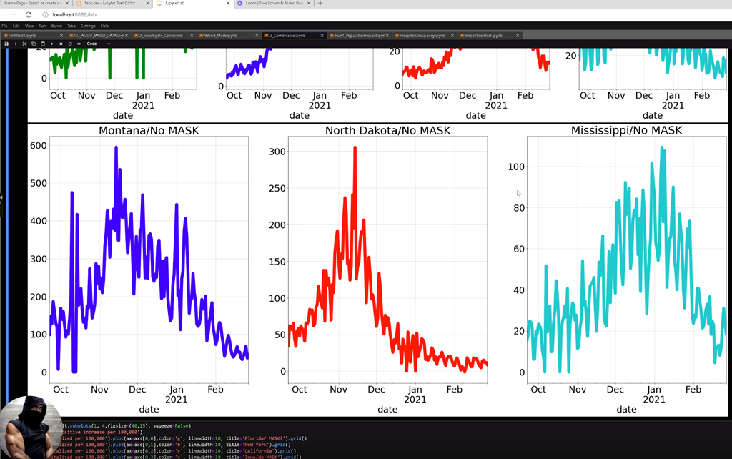The height and width of the screenshot is (459, 732).
Task: Open a new browser tab
Action: (320, 4)
